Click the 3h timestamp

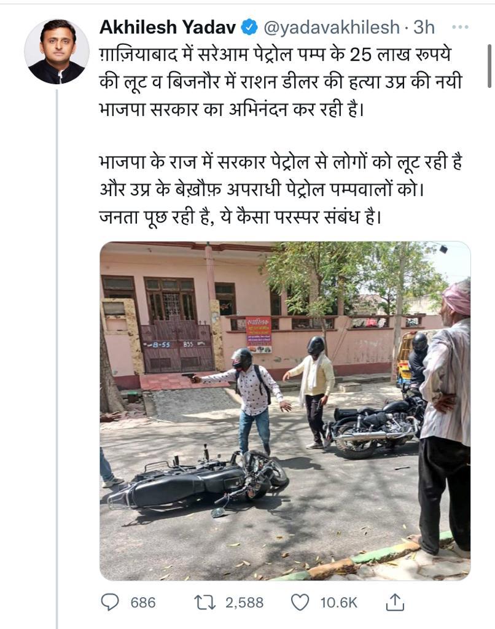pyautogui.click(x=424, y=27)
